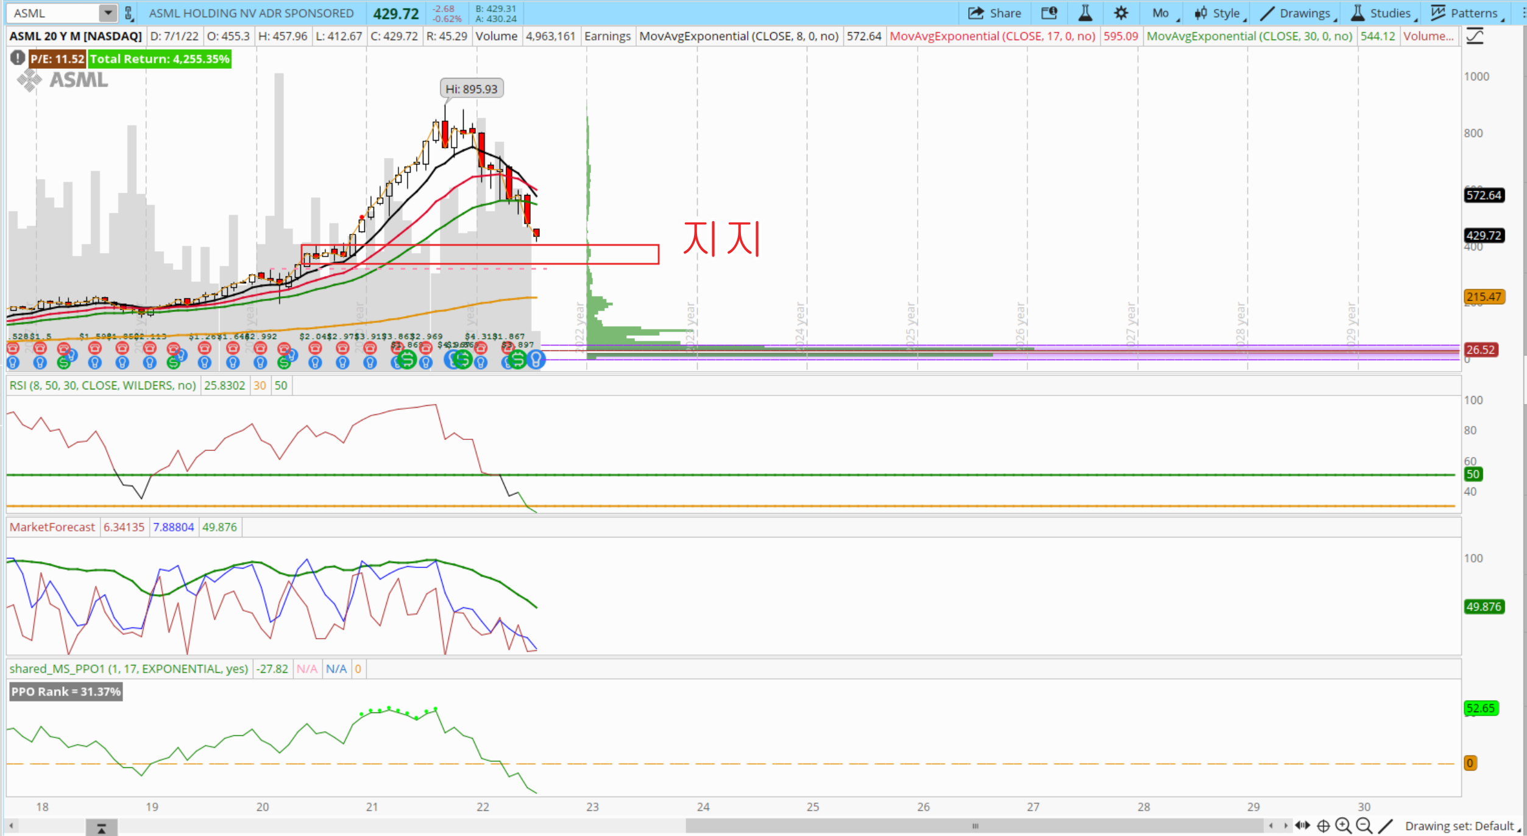This screenshot has width=1527, height=836.
Task: Open chart settings gear icon
Action: tap(1121, 13)
